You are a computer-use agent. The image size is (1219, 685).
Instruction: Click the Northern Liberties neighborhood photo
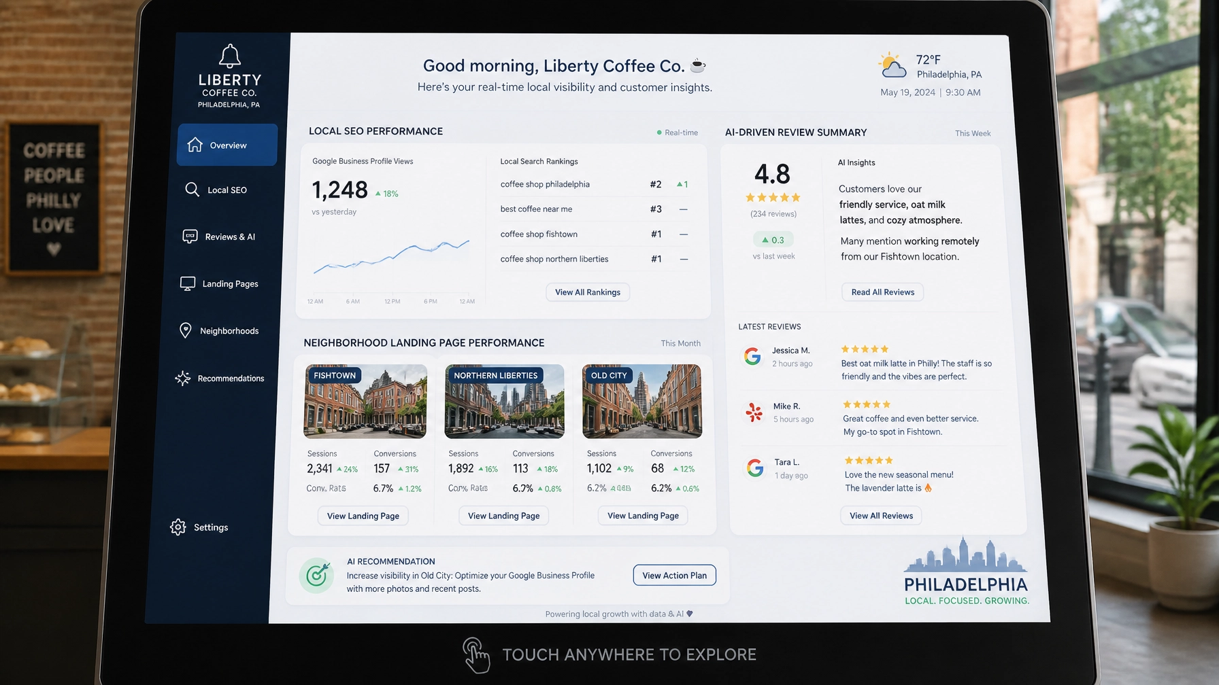(505, 402)
